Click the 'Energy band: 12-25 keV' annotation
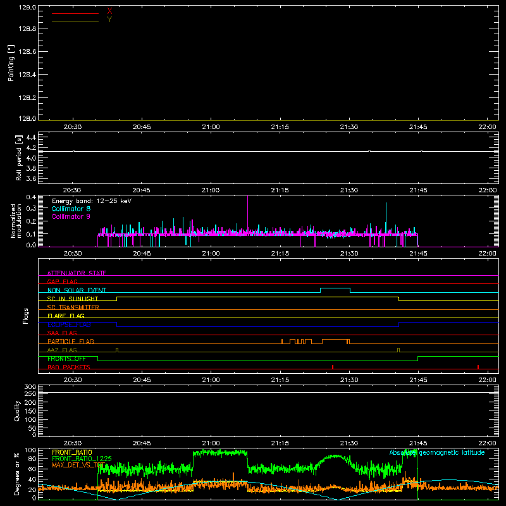This screenshot has height=506, width=506. 92,201
